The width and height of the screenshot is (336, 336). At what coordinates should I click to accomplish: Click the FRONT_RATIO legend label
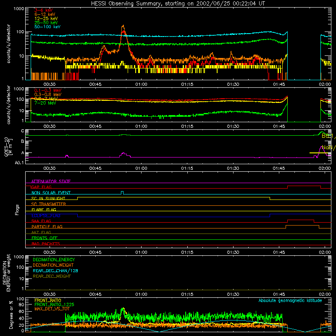pos(48,300)
